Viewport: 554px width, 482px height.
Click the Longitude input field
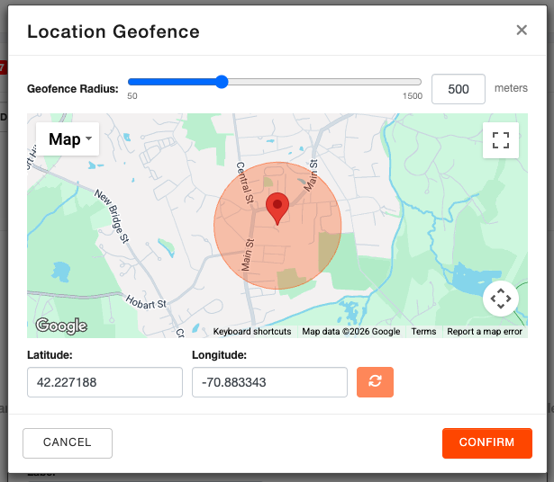(x=269, y=382)
